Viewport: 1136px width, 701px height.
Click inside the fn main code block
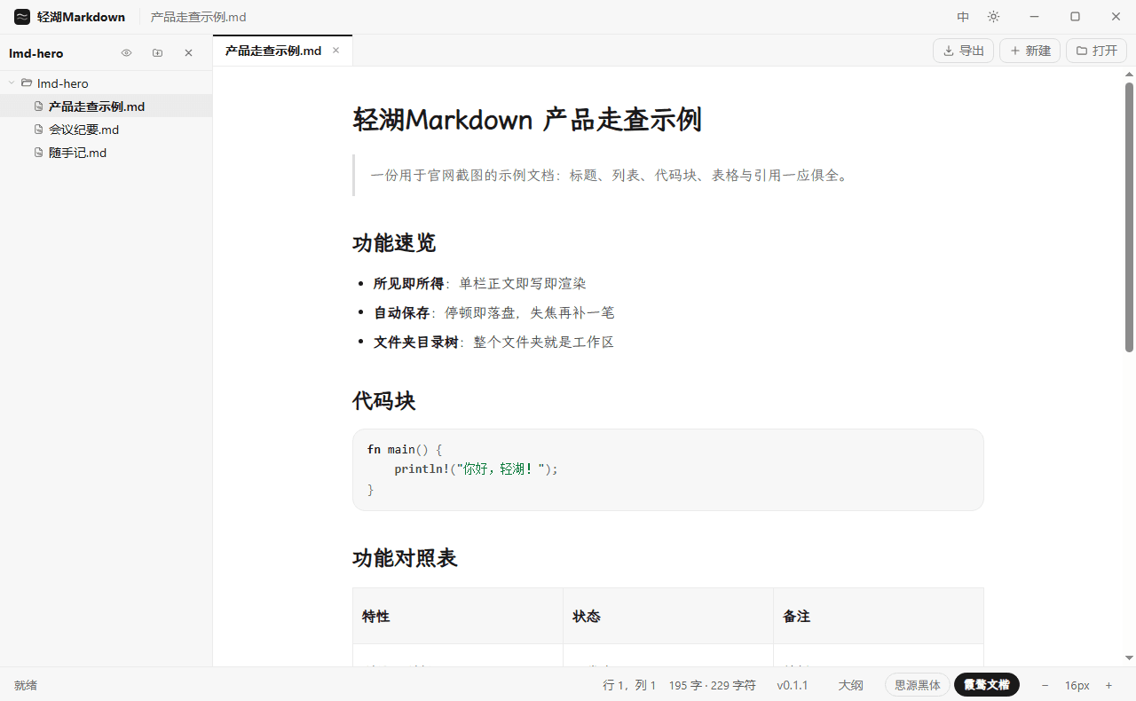[668, 469]
